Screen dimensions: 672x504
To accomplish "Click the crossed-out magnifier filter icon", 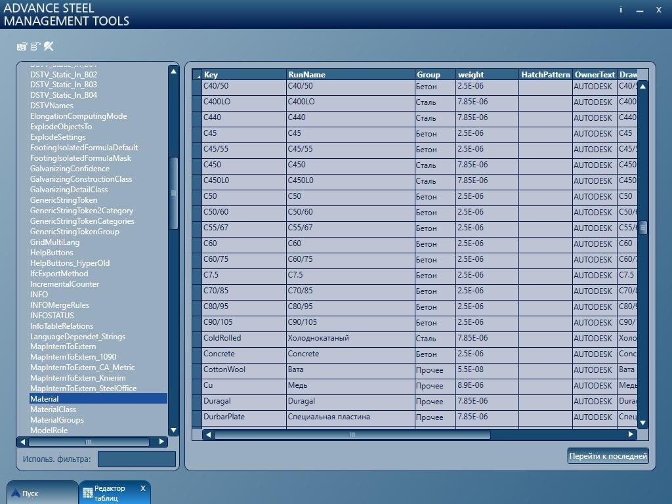I will click(x=49, y=47).
